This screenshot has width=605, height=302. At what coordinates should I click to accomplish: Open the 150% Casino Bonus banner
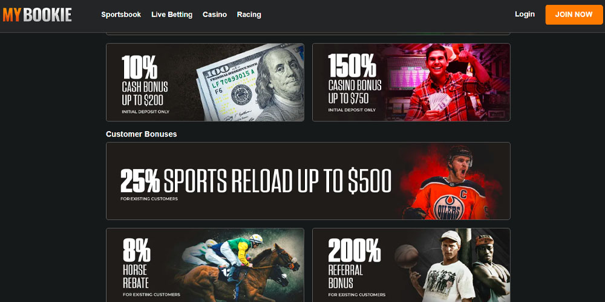click(411, 82)
